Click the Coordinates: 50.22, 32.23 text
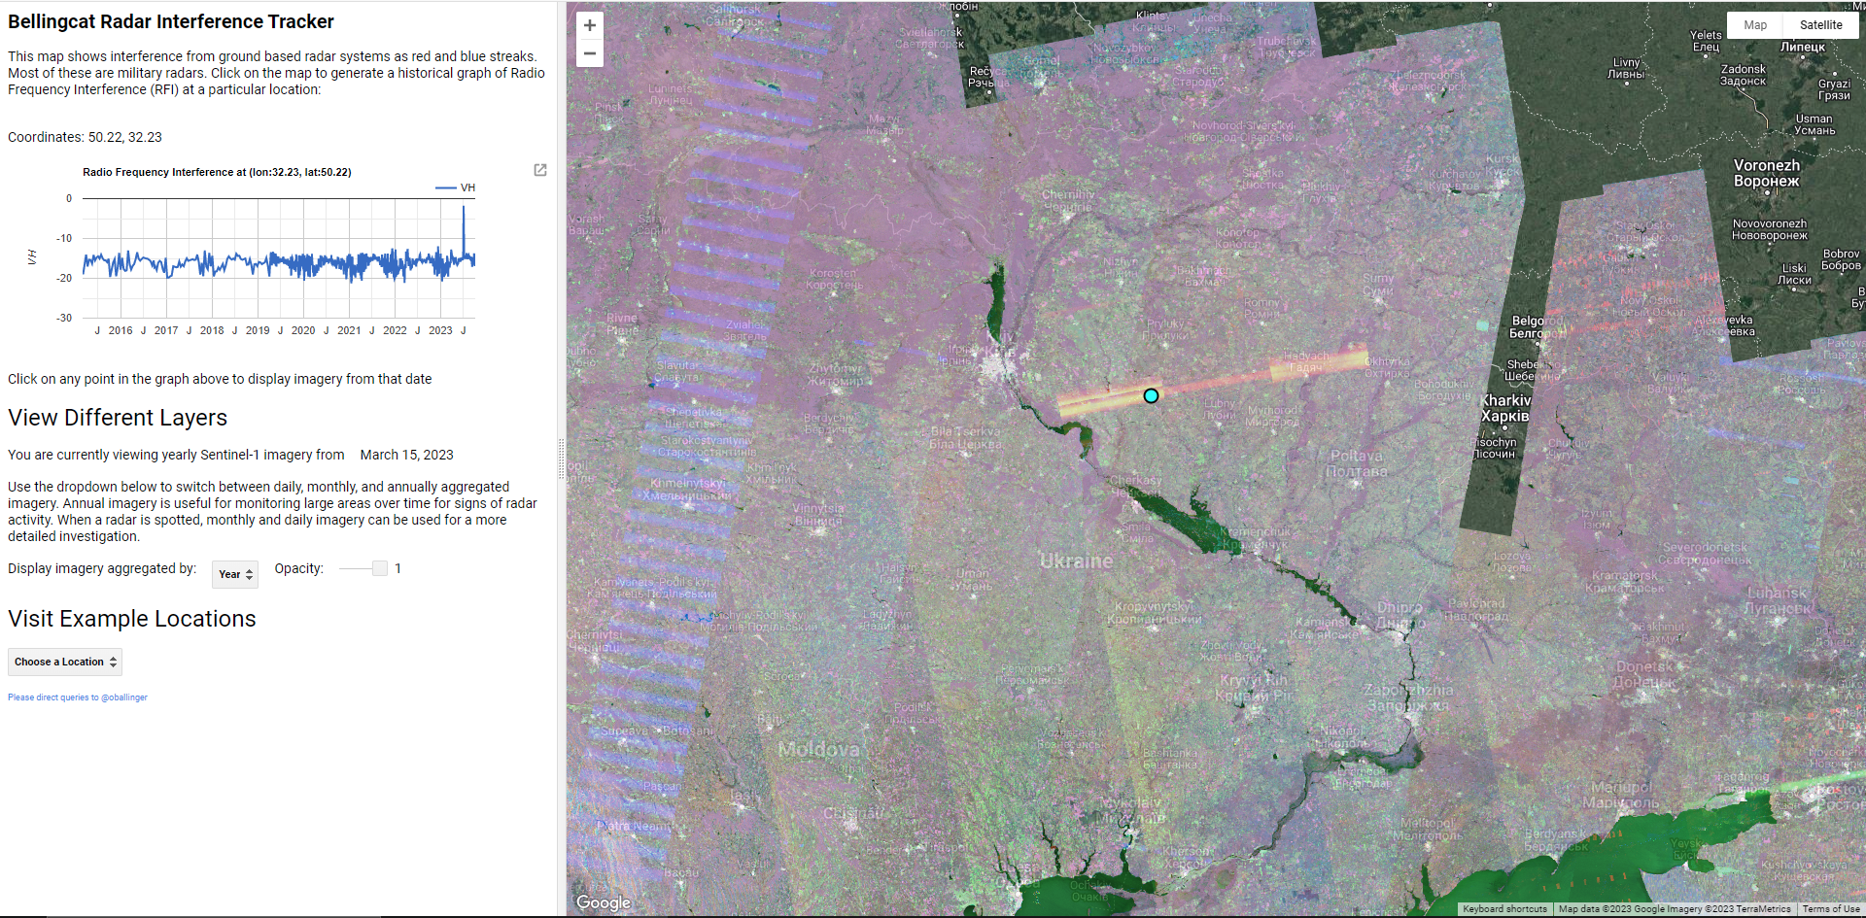 85,137
